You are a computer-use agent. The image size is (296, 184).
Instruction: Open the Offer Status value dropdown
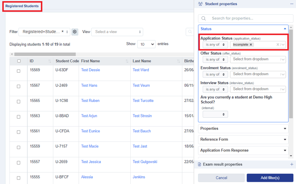[258, 59]
